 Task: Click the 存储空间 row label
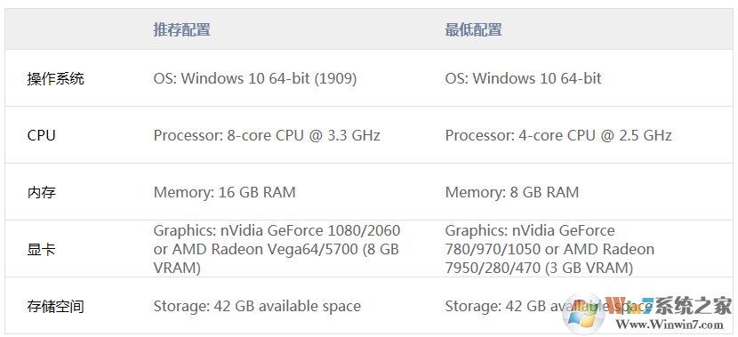tap(55, 307)
